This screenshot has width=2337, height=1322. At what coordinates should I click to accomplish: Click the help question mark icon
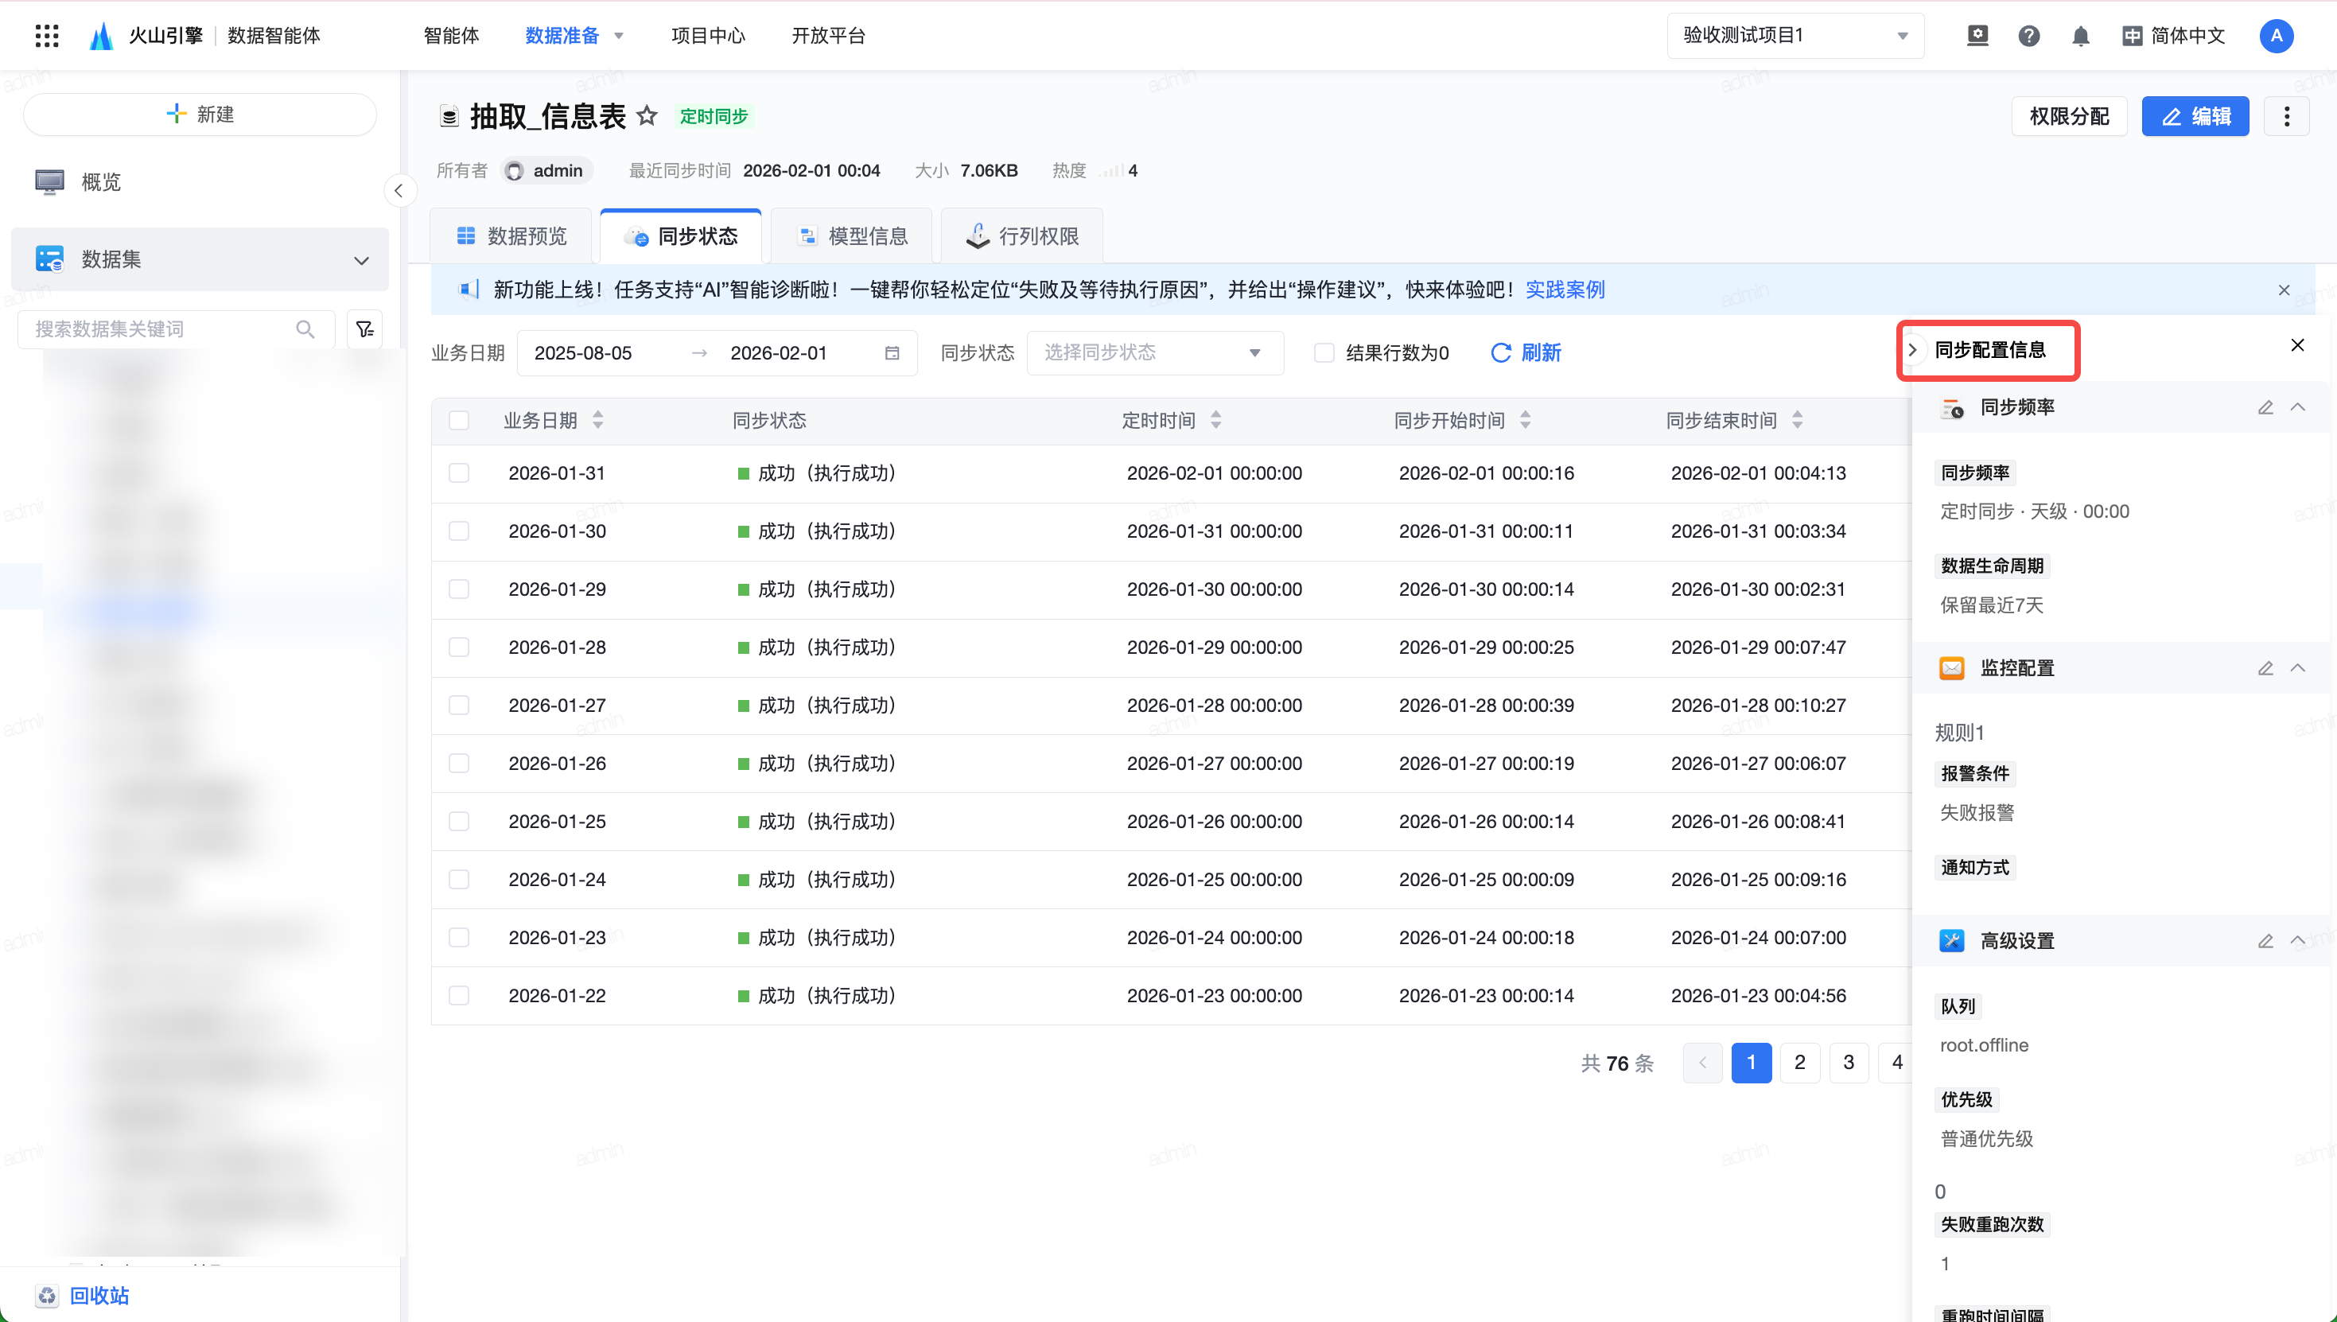pos(2028,37)
